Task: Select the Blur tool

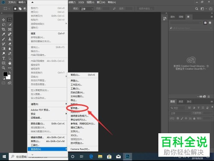Action: coord(10,49)
